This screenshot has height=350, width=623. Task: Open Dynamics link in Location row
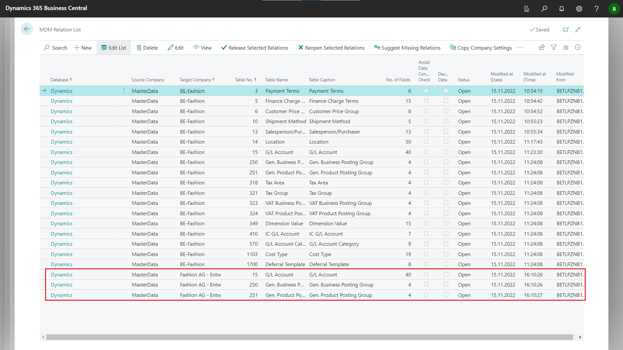coord(61,142)
